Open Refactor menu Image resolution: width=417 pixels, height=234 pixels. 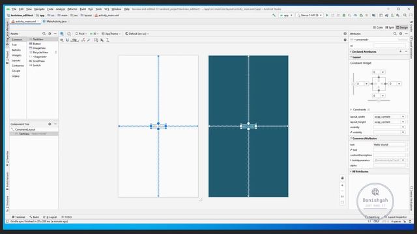72,9
